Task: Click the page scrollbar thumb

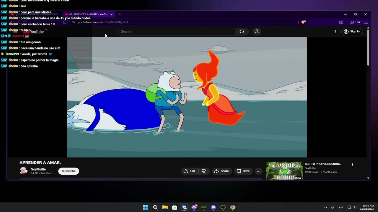Action: [368, 47]
